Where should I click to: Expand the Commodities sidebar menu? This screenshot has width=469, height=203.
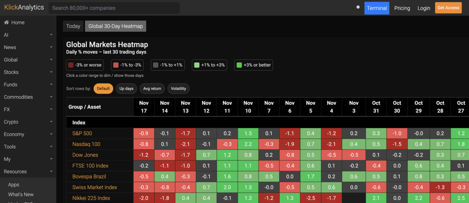pyautogui.click(x=28, y=97)
